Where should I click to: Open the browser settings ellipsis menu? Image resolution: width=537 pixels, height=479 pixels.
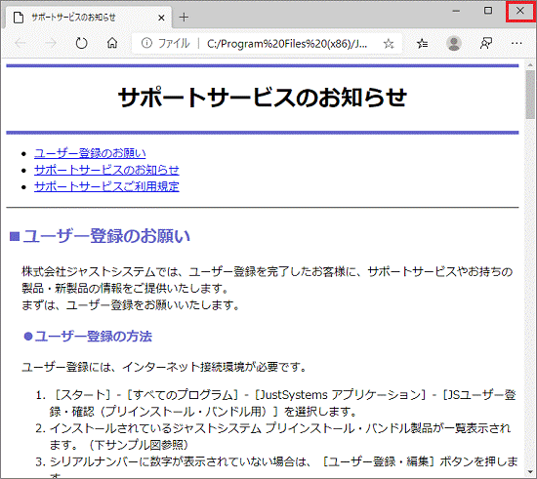pos(516,44)
